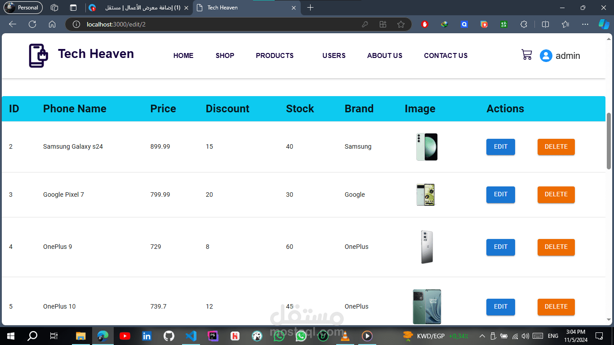The image size is (614, 345).
Task: Open VLC media player from the taskbar
Action: coord(345,336)
